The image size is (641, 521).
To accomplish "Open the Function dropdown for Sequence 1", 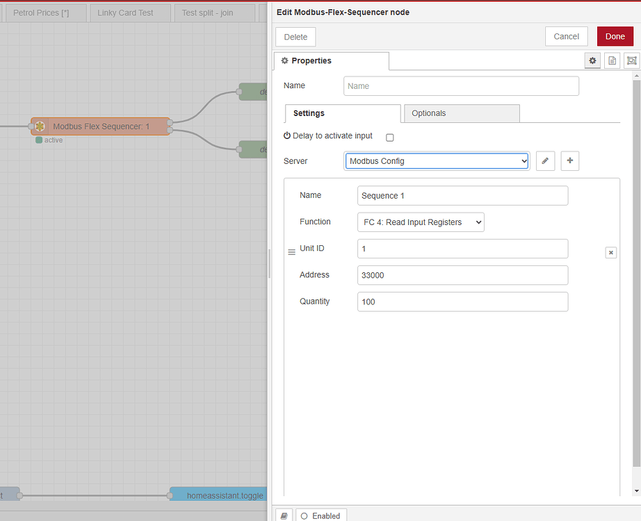I will click(421, 222).
